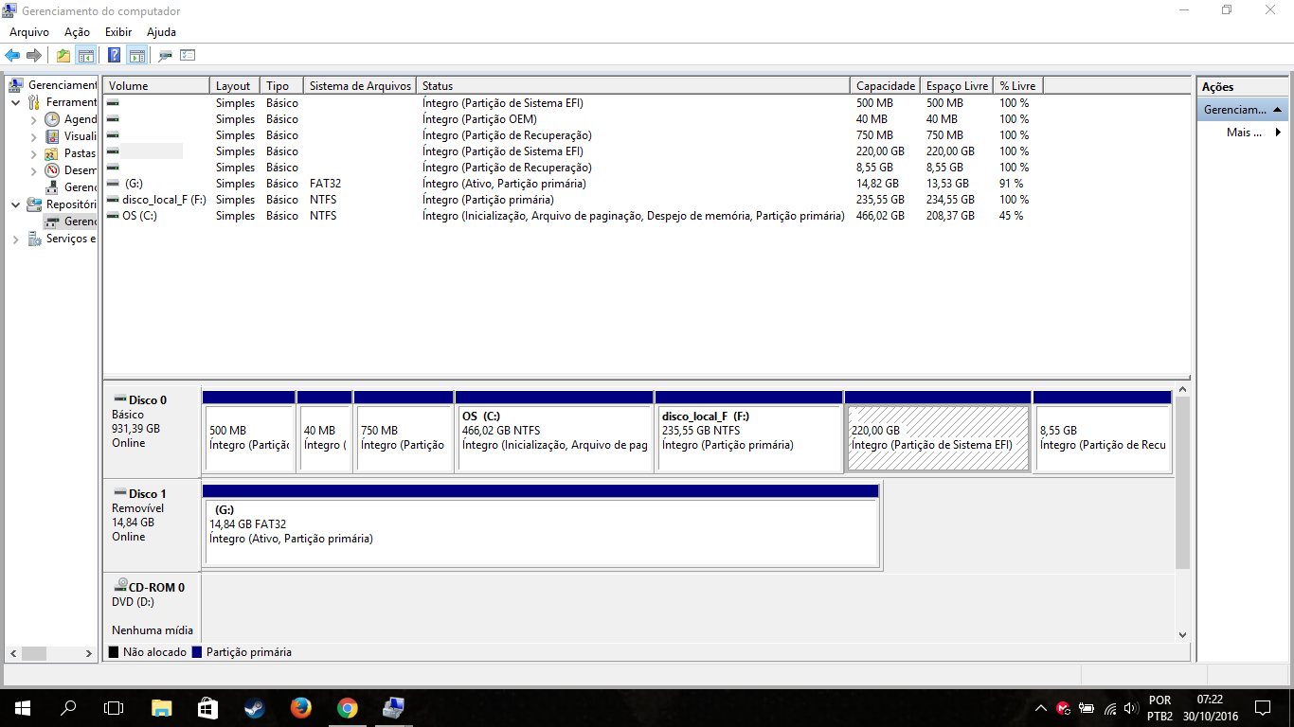Select the 220,00 GB partition on Disco 0
The height and width of the screenshot is (727, 1294).
(937, 438)
